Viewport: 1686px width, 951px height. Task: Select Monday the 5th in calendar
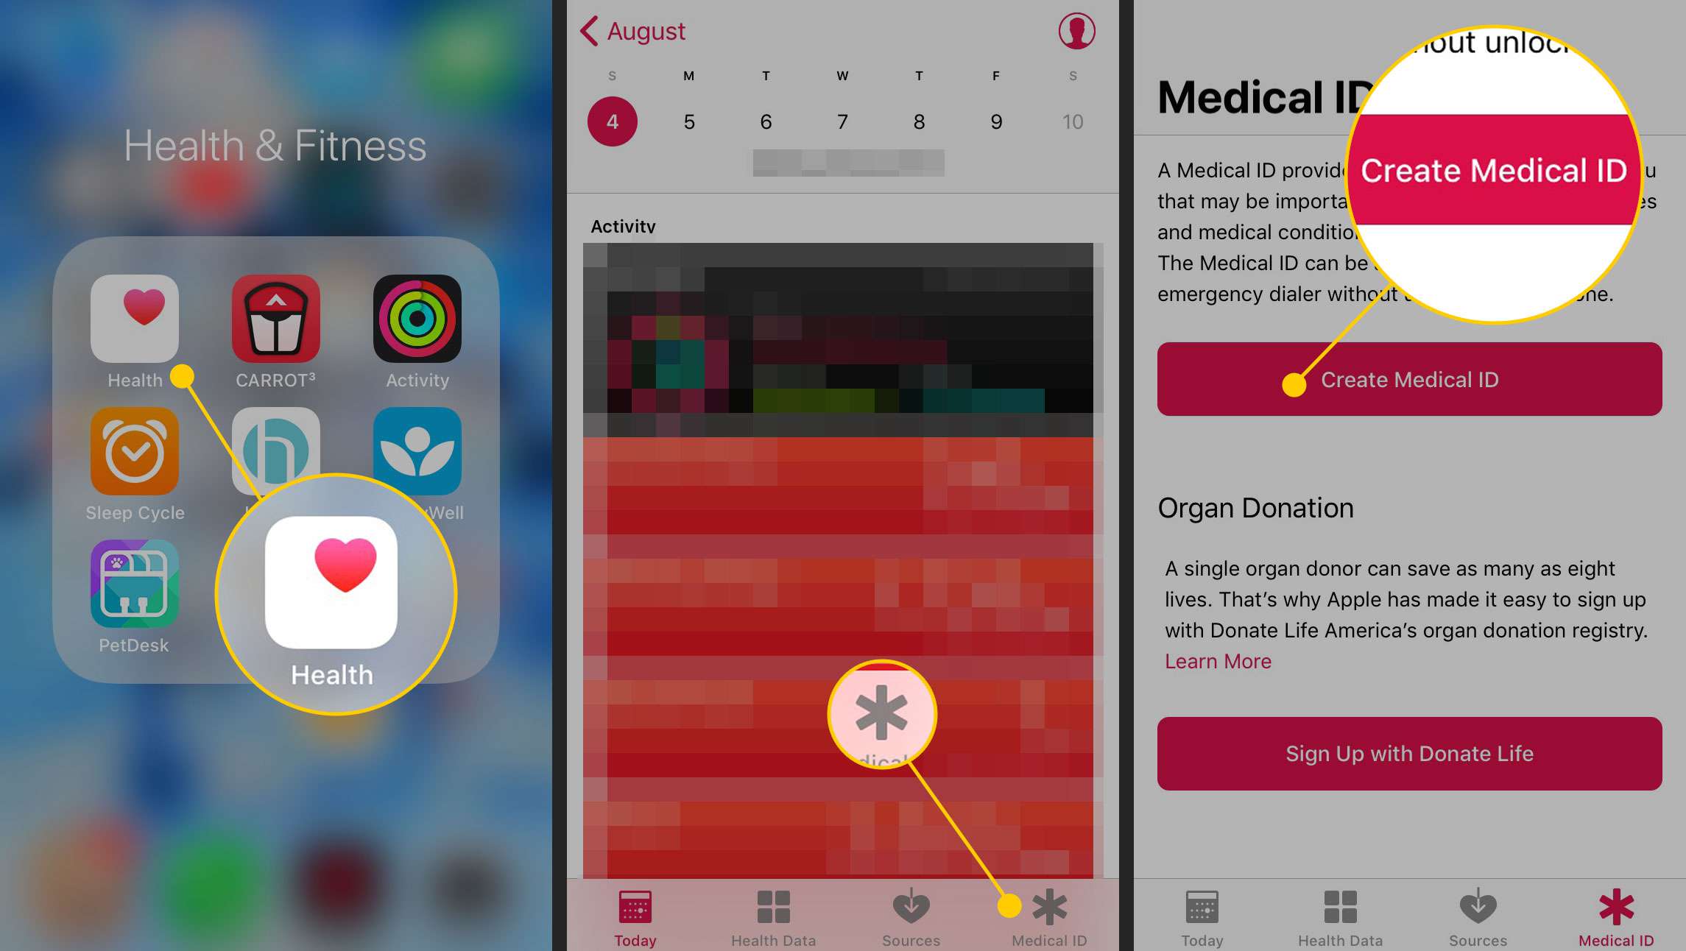[x=688, y=121]
